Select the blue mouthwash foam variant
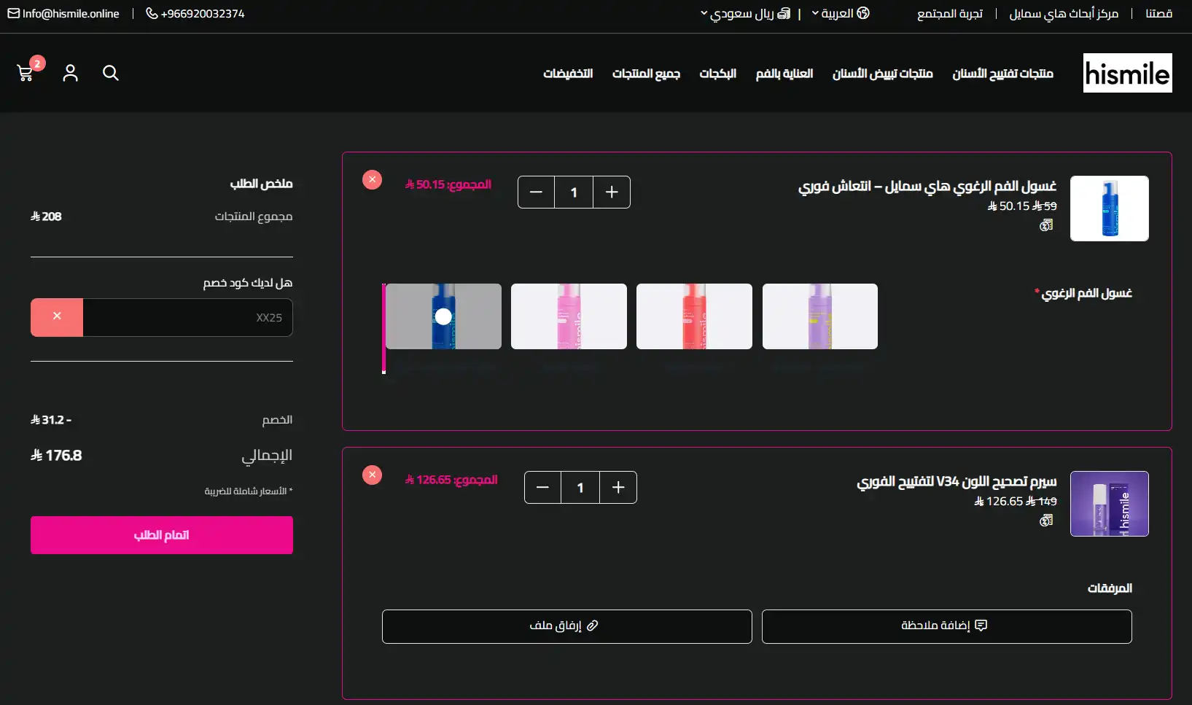Screen dimensions: 1192x705 click(443, 316)
